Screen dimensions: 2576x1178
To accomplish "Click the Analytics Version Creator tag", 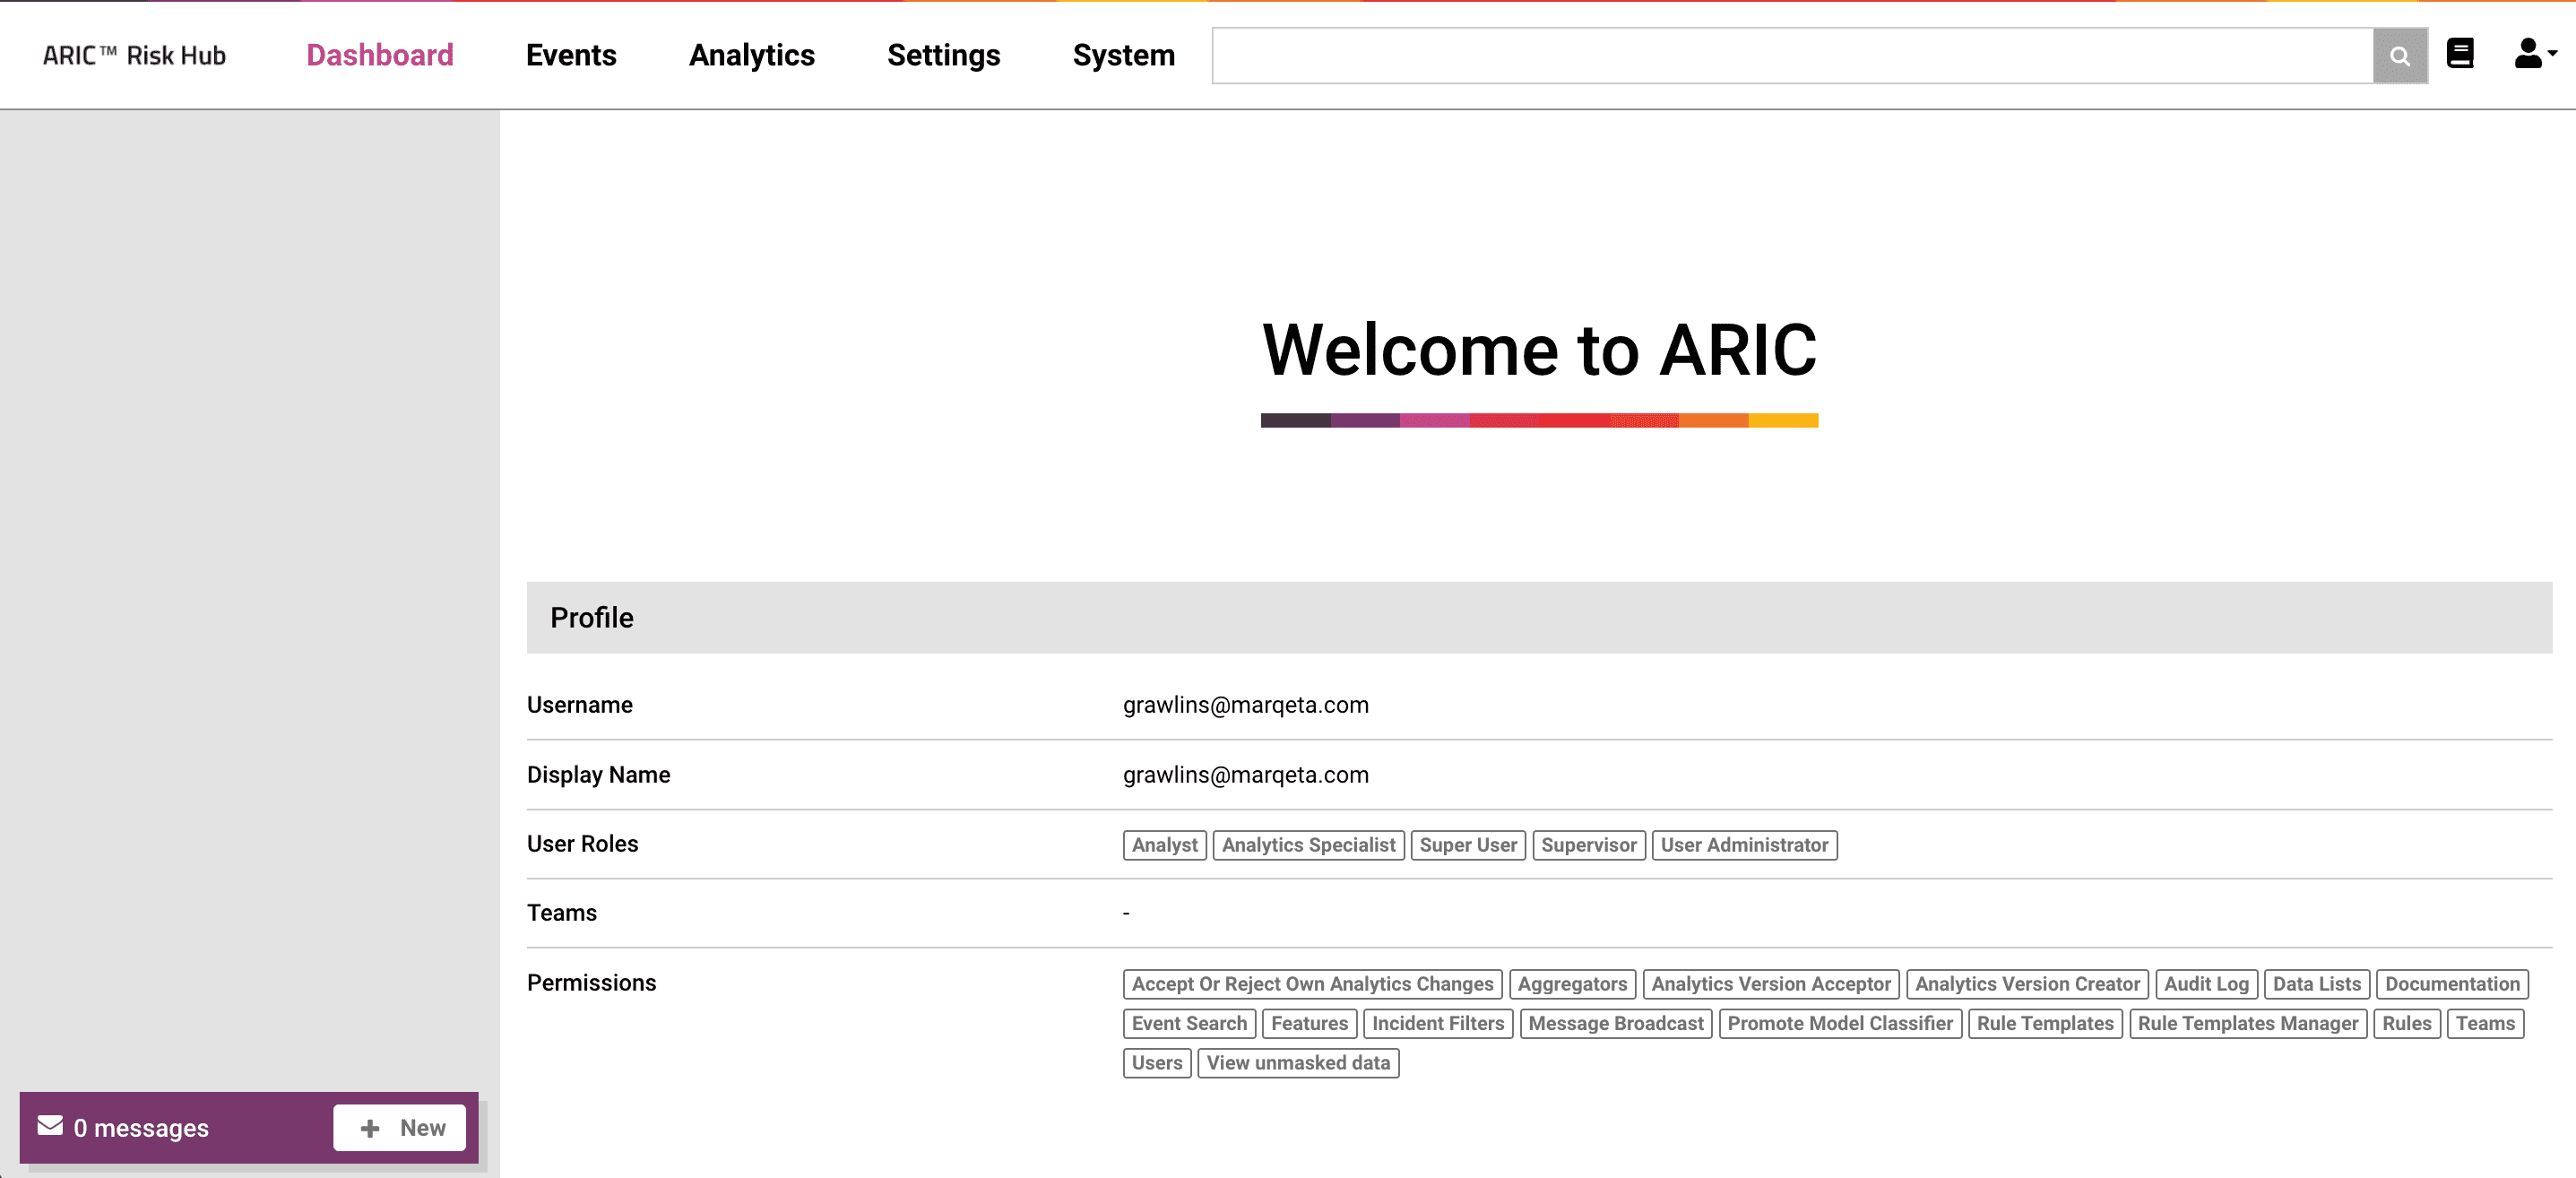I will [2027, 984].
